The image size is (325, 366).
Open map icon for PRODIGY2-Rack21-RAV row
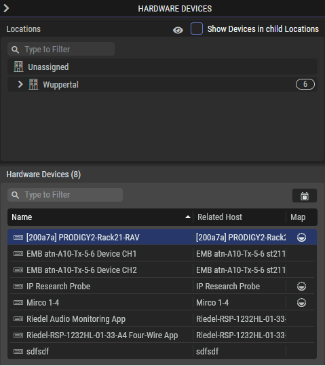(301, 238)
